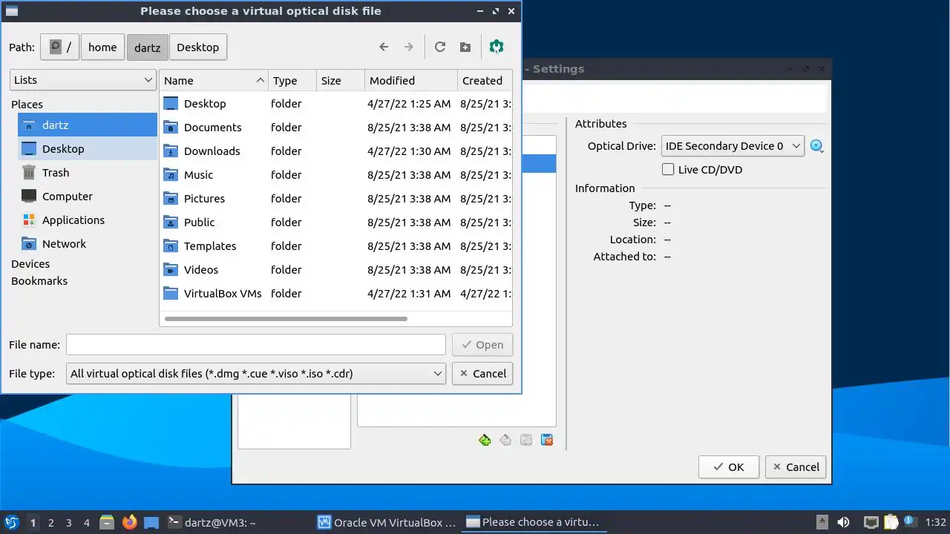Open the volume control in system tray
The image size is (950, 534).
tap(843, 522)
